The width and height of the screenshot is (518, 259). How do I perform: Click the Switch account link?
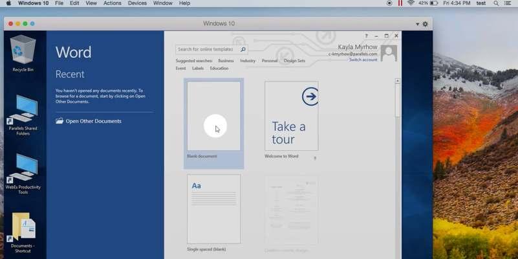(363, 60)
